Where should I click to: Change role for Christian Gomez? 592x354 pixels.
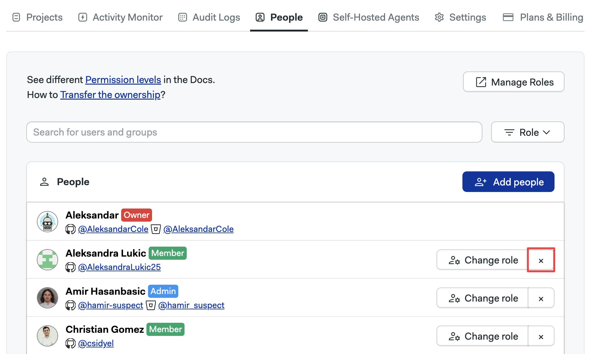point(482,336)
